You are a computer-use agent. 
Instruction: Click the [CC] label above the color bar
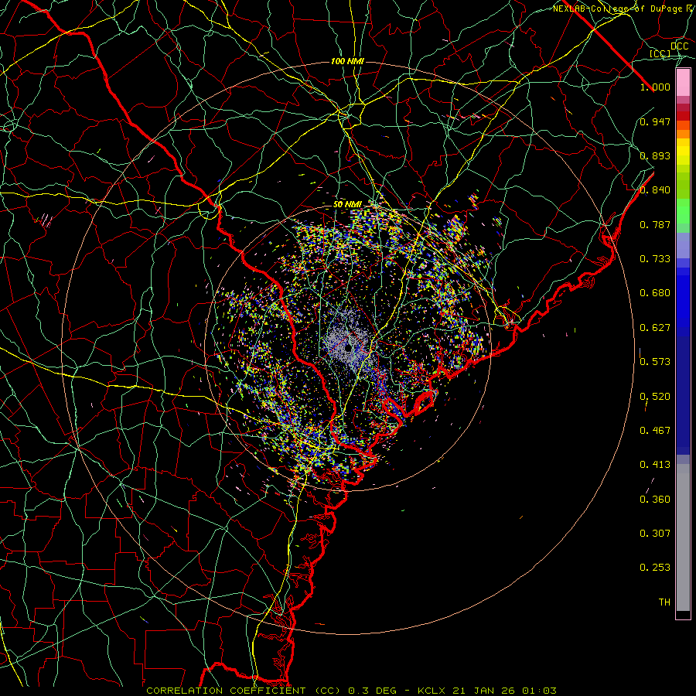point(660,54)
